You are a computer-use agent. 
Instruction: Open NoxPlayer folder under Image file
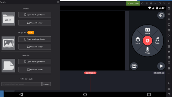click(x=35, y=39)
